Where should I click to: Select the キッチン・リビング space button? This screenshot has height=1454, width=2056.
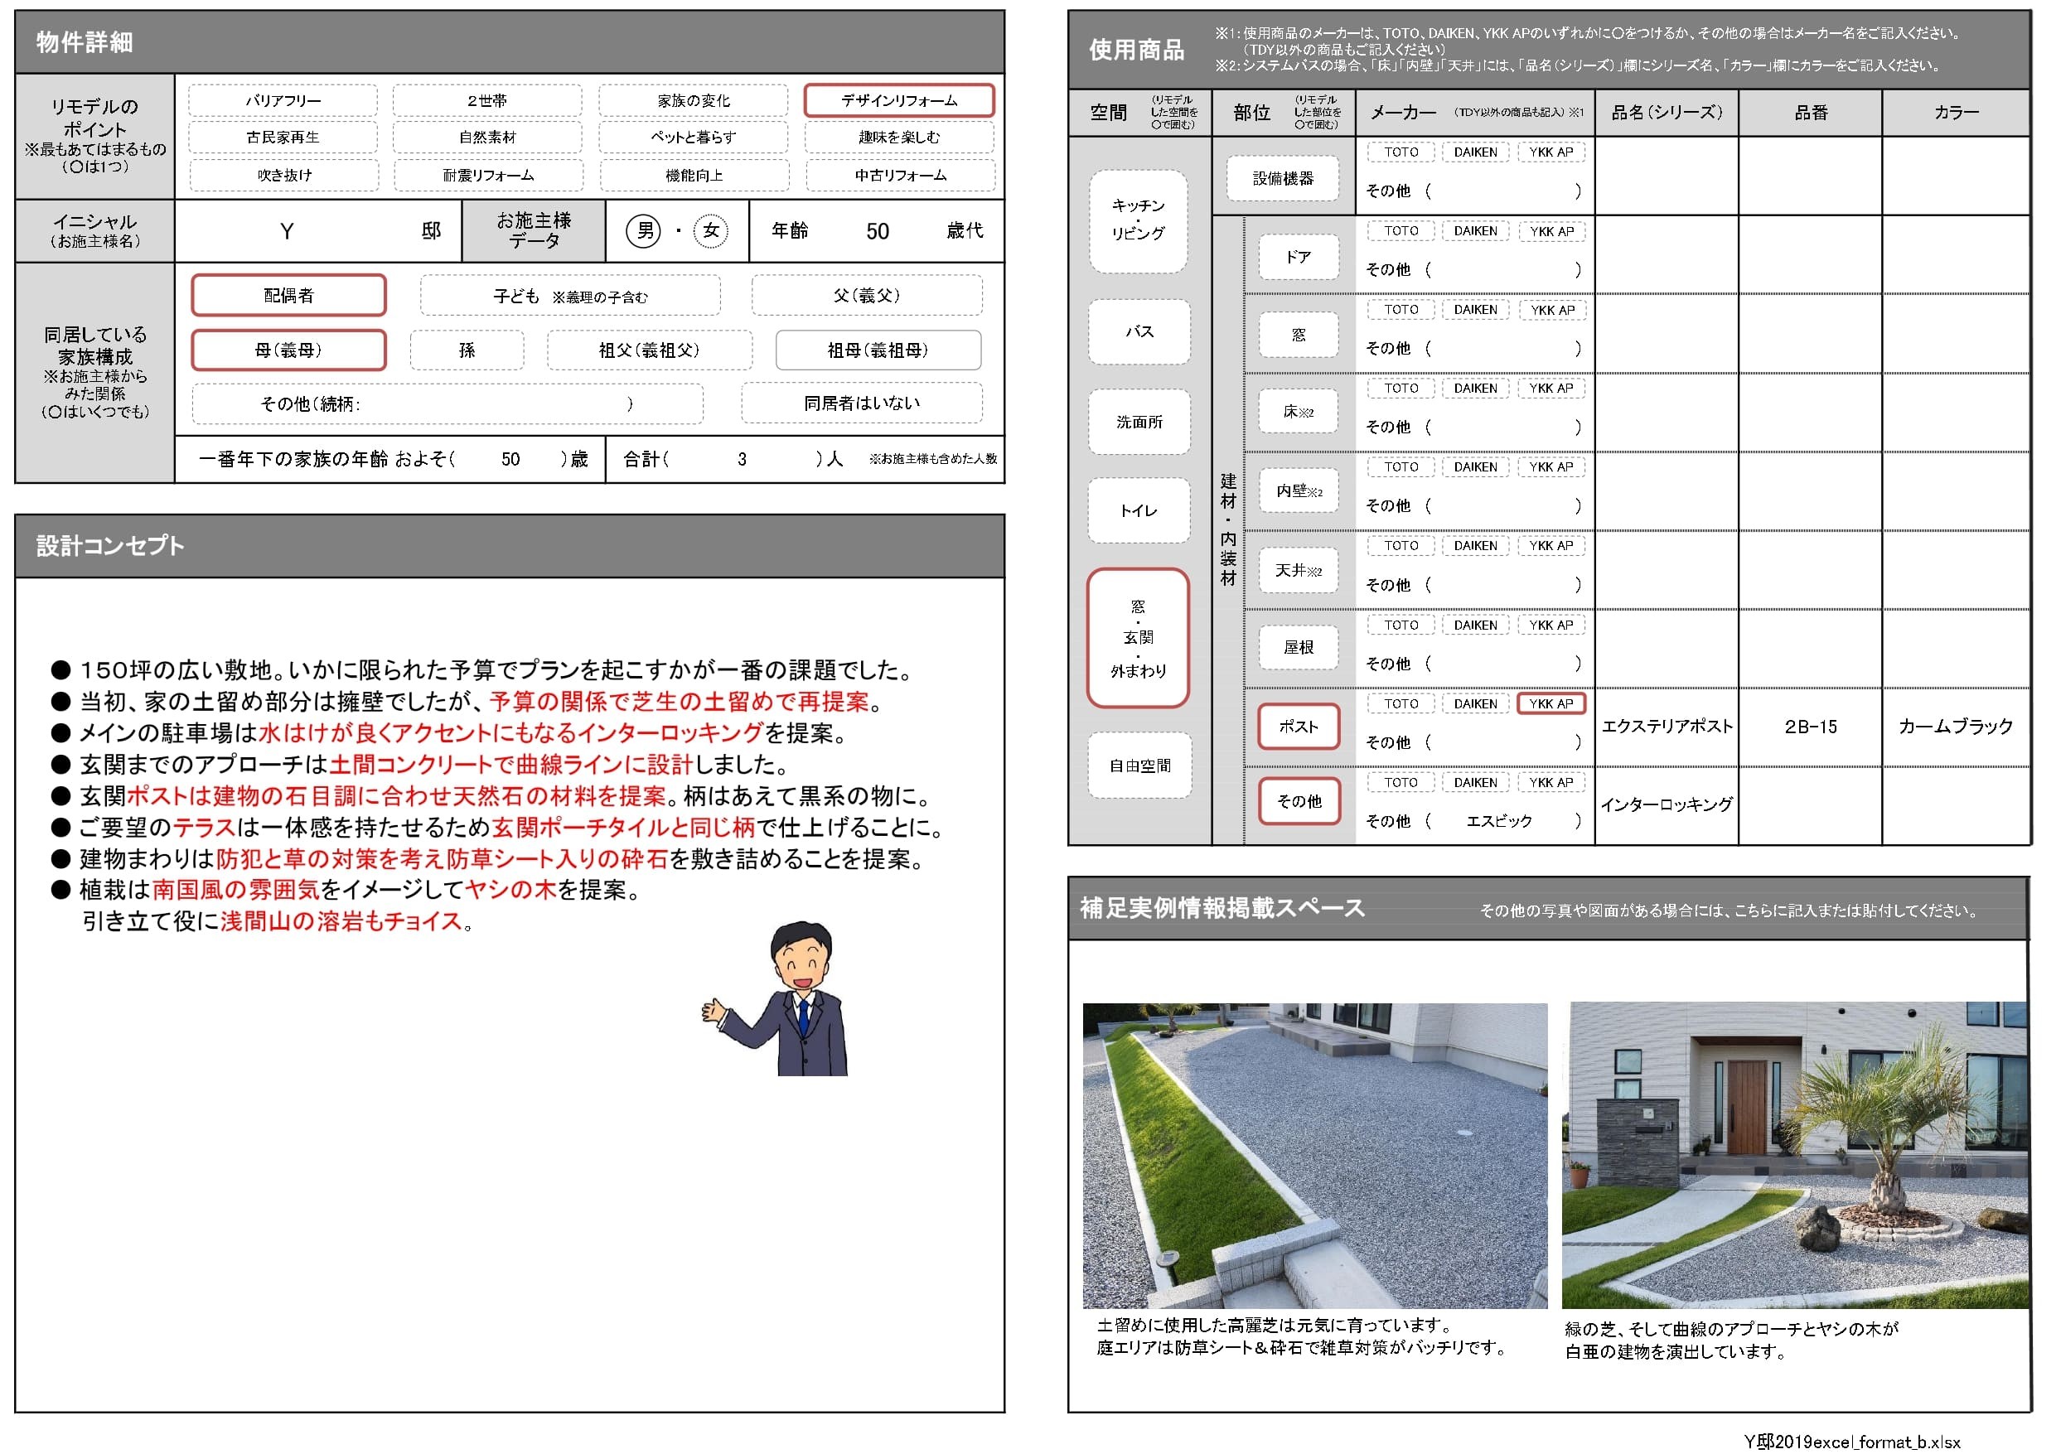tap(1138, 220)
